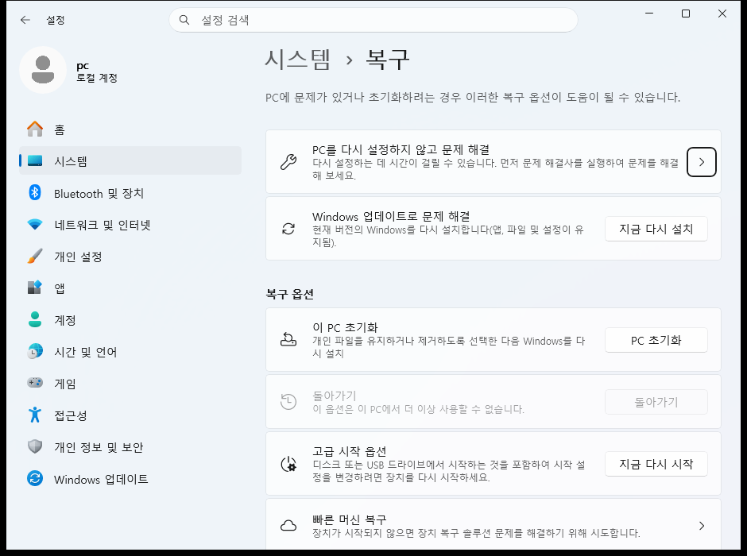Open 개인 설정 section
Viewport: 747px width, 556px height.
[x=130, y=257]
